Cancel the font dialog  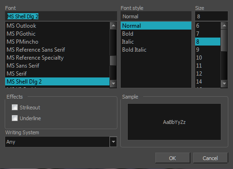click(211, 158)
